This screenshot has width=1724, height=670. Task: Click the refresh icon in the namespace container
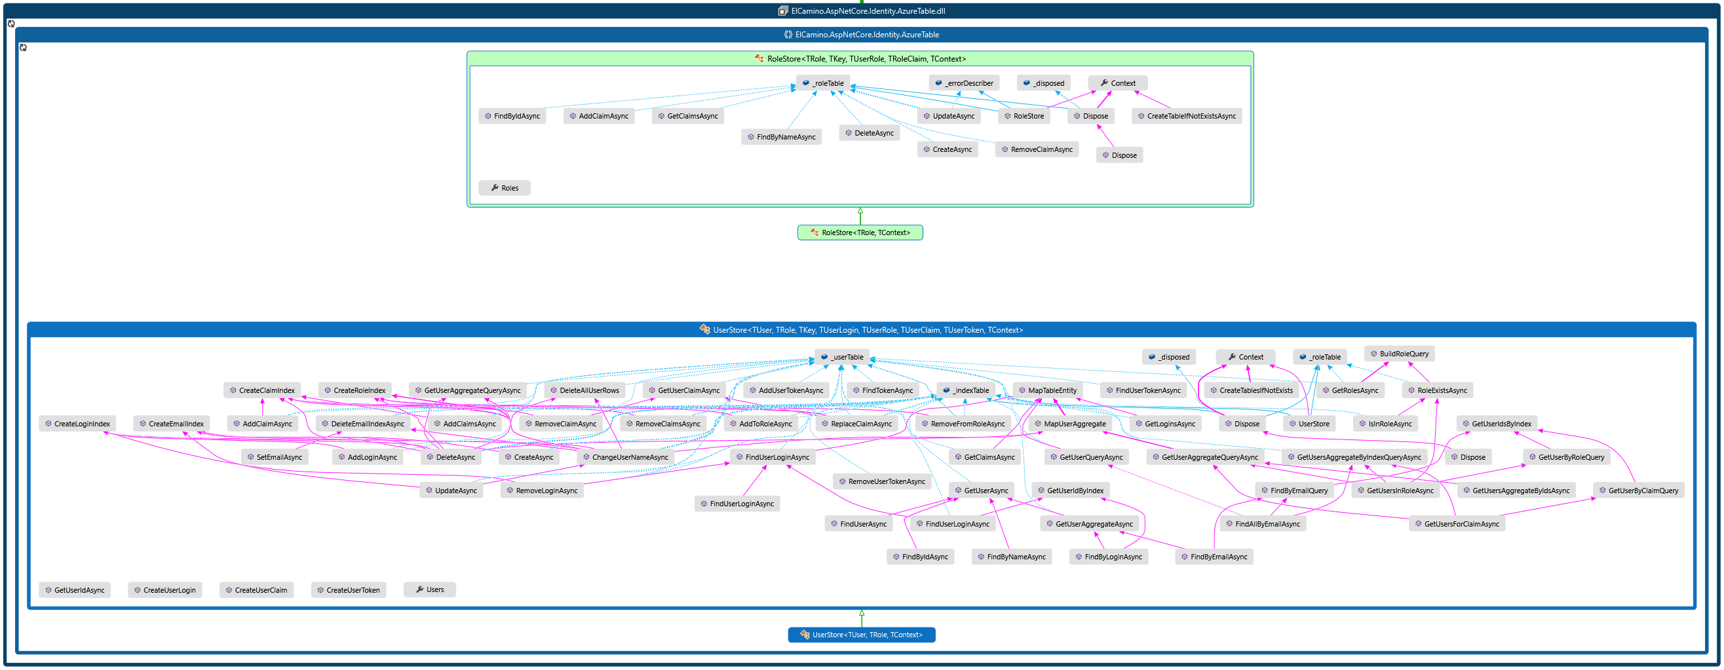(22, 47)
